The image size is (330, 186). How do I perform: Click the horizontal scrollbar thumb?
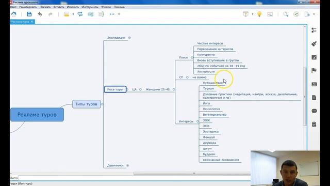[x=192, y=174]
